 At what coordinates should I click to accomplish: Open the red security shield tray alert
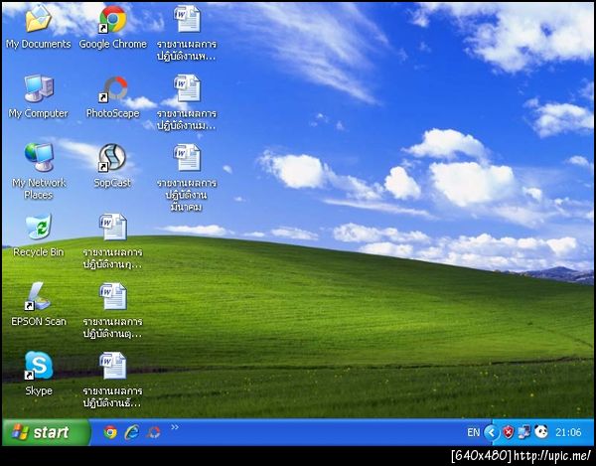click(508, 432)
